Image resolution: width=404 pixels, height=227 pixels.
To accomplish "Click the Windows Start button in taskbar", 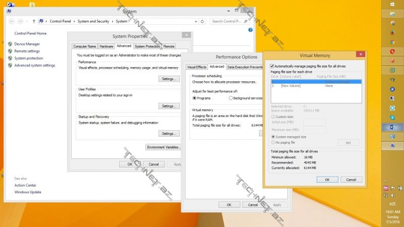I will tap(392, 4).
